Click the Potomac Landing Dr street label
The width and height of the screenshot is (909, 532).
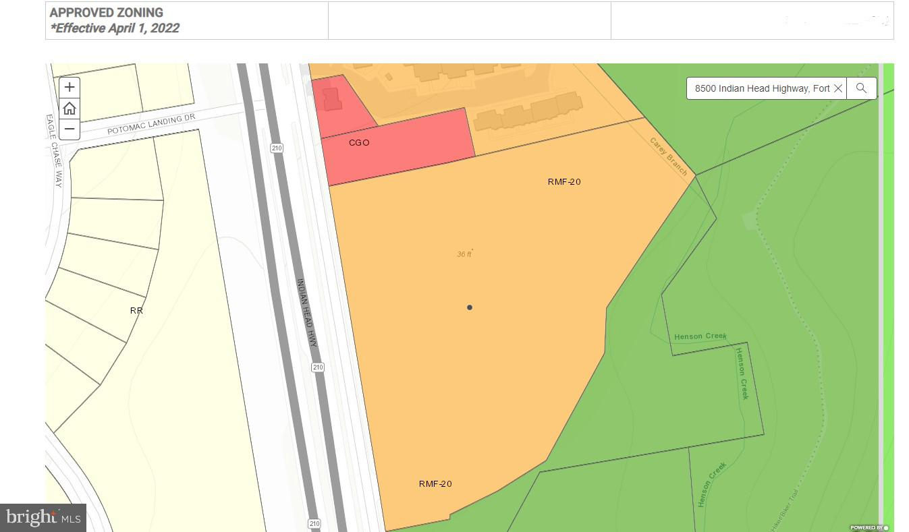151,123
